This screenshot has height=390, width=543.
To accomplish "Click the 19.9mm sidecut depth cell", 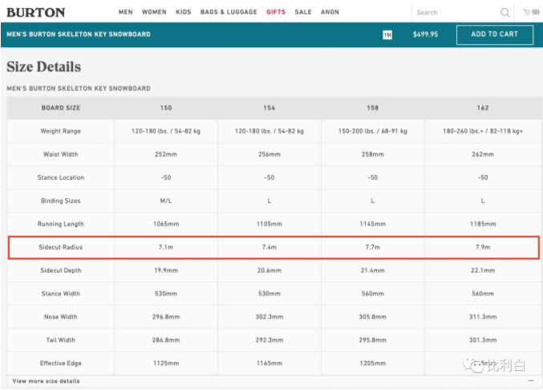I will (x=166, y=270).
